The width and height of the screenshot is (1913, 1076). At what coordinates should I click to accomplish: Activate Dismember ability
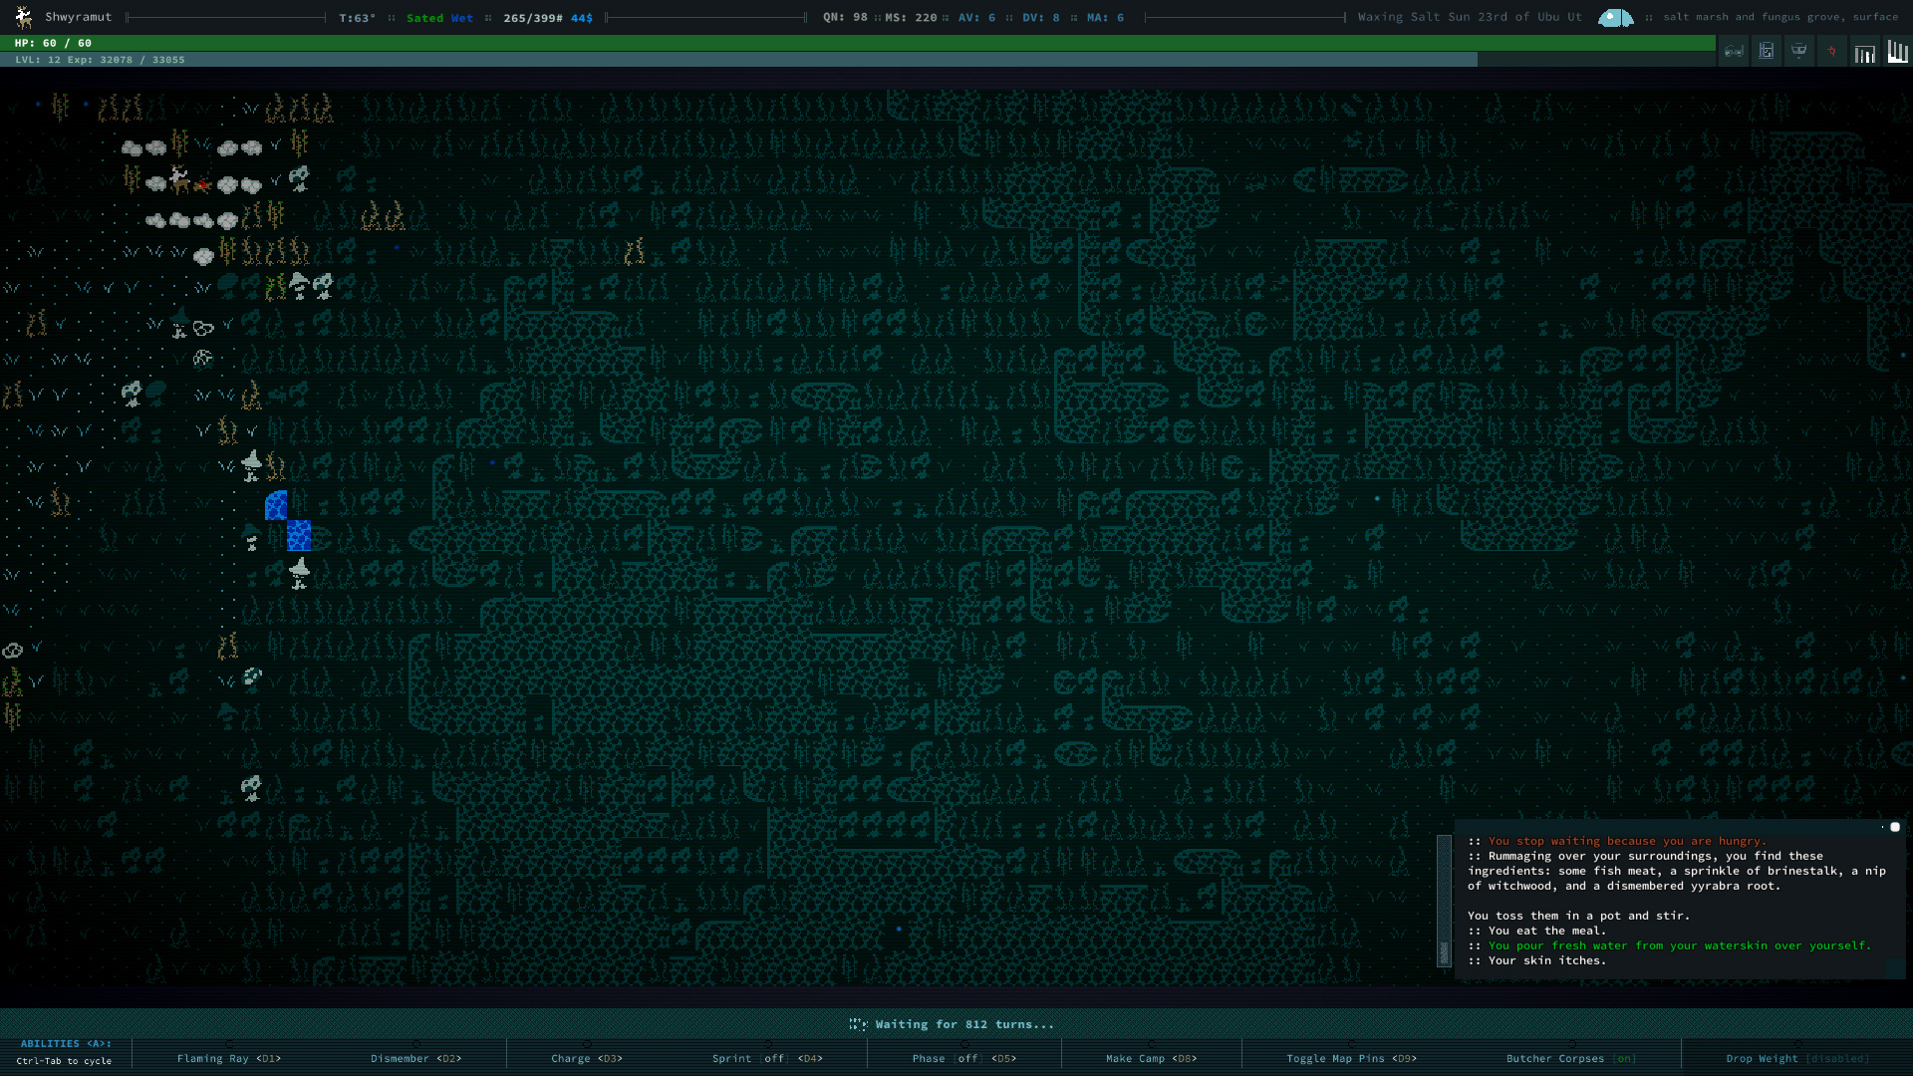point(415,1058)
